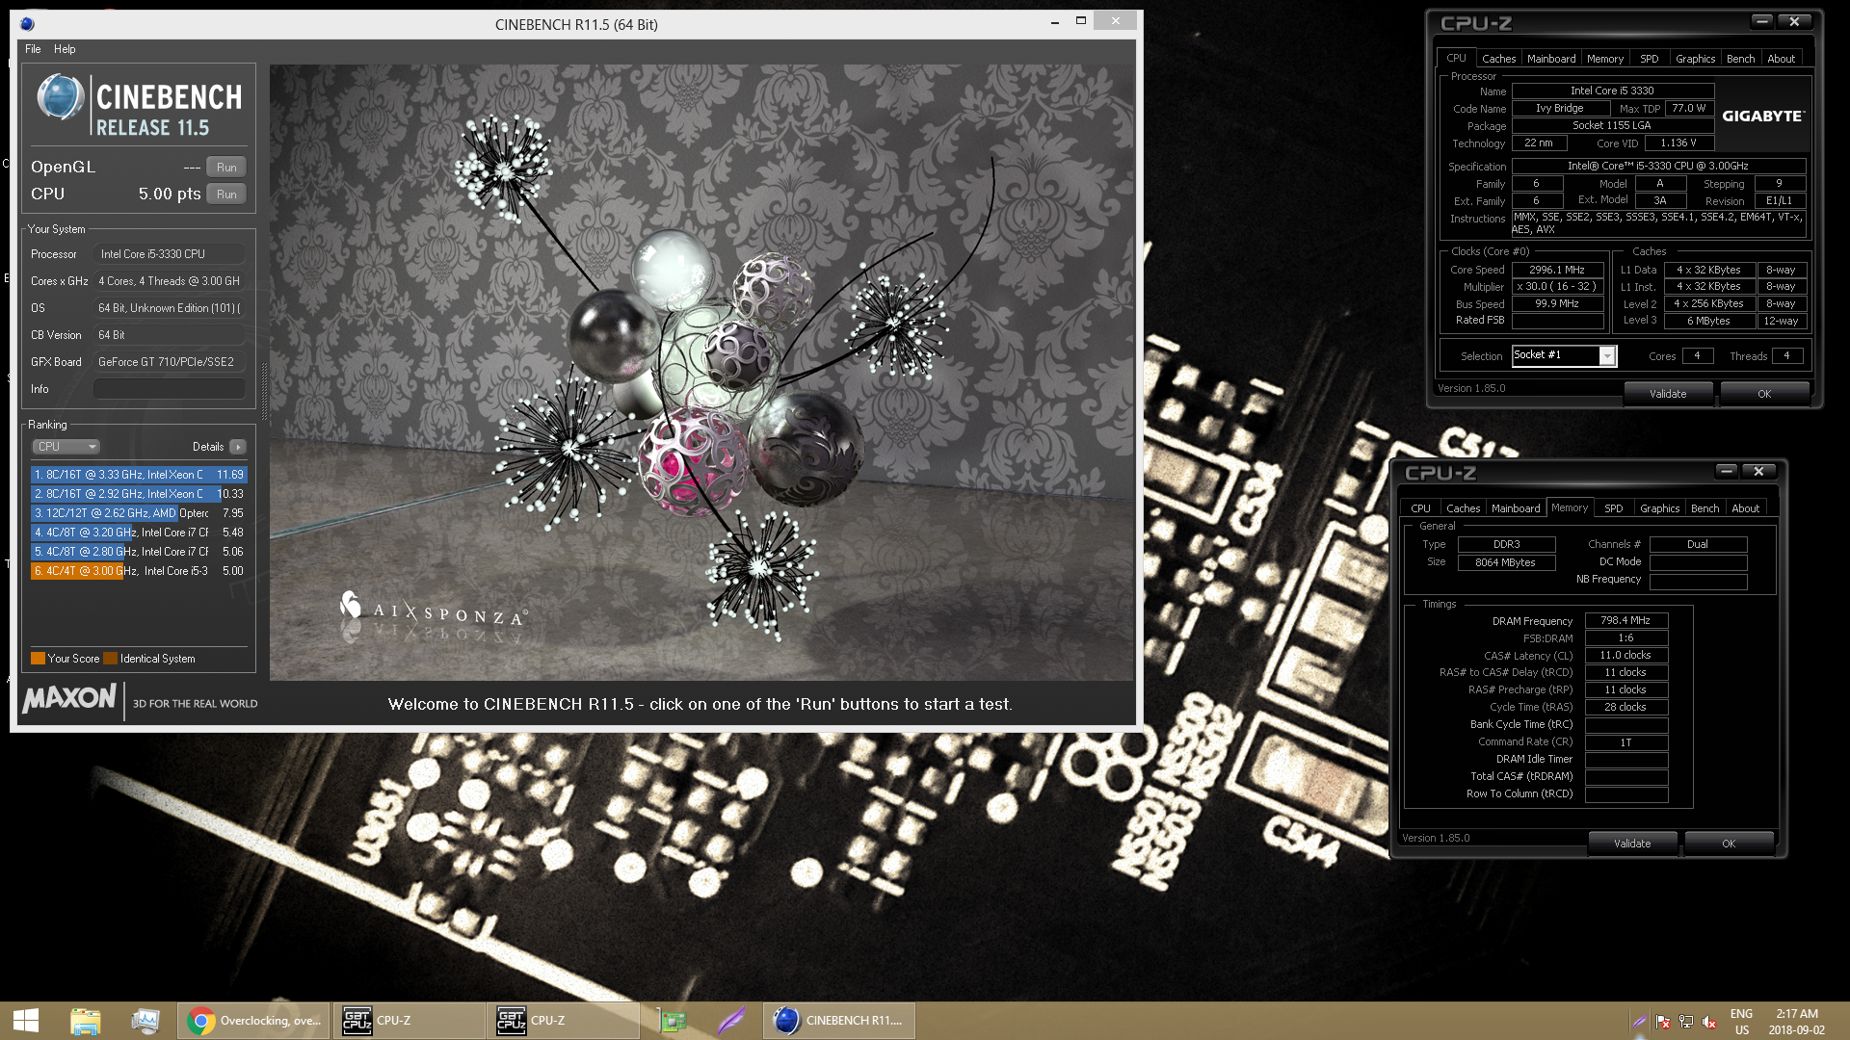Viewport: 1850px width, 1040px height.
Task: Click Validate in top CPU-Z window
Action: click(1668, 394)
